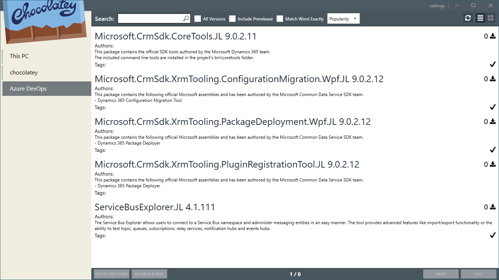
Task: Toggle Include Prerelease checkbox
Action: (232, 19)
